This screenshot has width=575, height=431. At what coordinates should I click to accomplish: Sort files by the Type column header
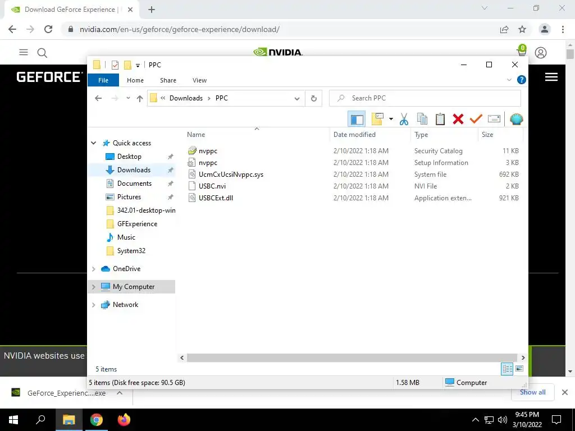(x=445, y=135)
